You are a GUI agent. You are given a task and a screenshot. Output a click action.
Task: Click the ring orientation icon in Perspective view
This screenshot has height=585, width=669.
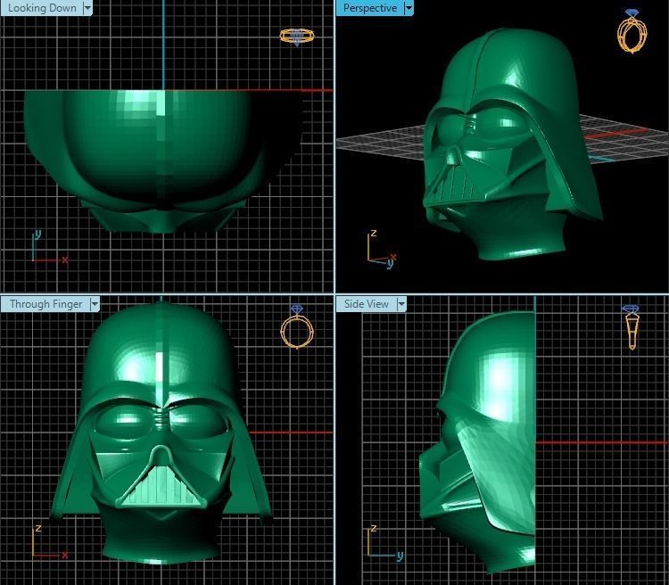pos(632,31)
